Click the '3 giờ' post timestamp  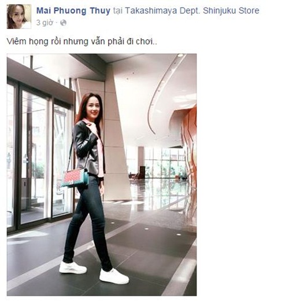45,23
